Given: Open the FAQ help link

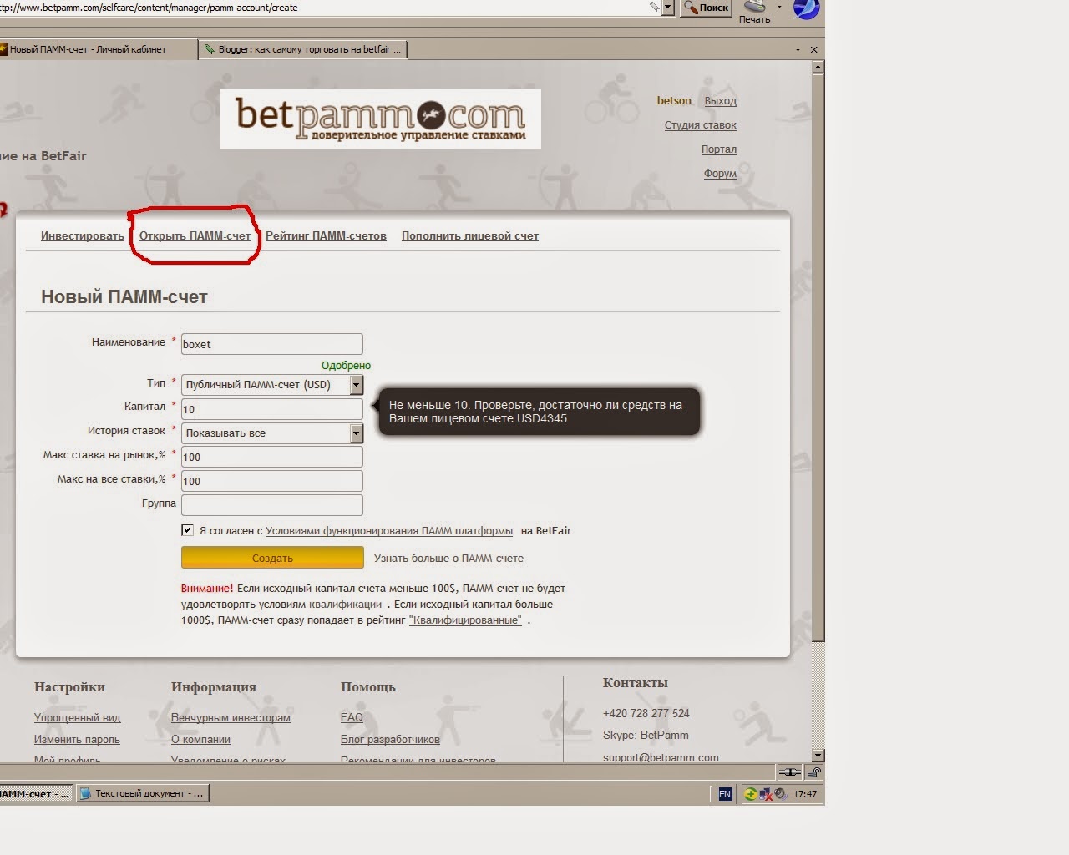Looking at the screenshot, I should pos(352,718).
